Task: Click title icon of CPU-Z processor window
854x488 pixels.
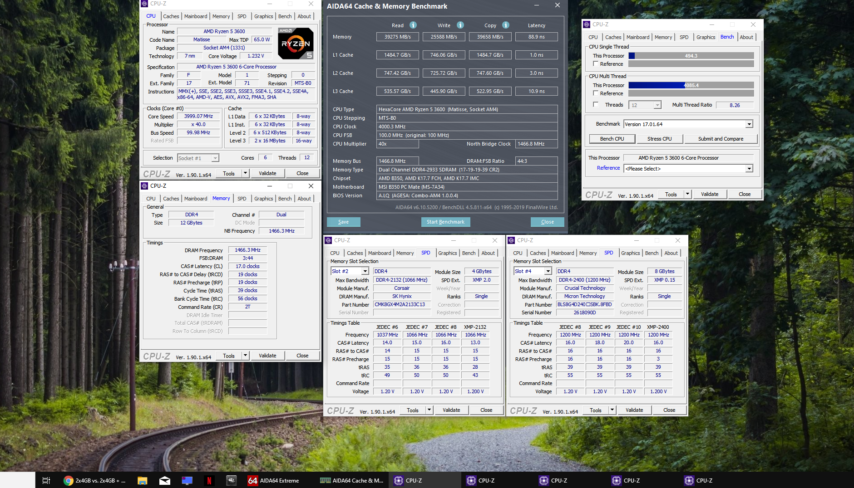Action: 144,4
